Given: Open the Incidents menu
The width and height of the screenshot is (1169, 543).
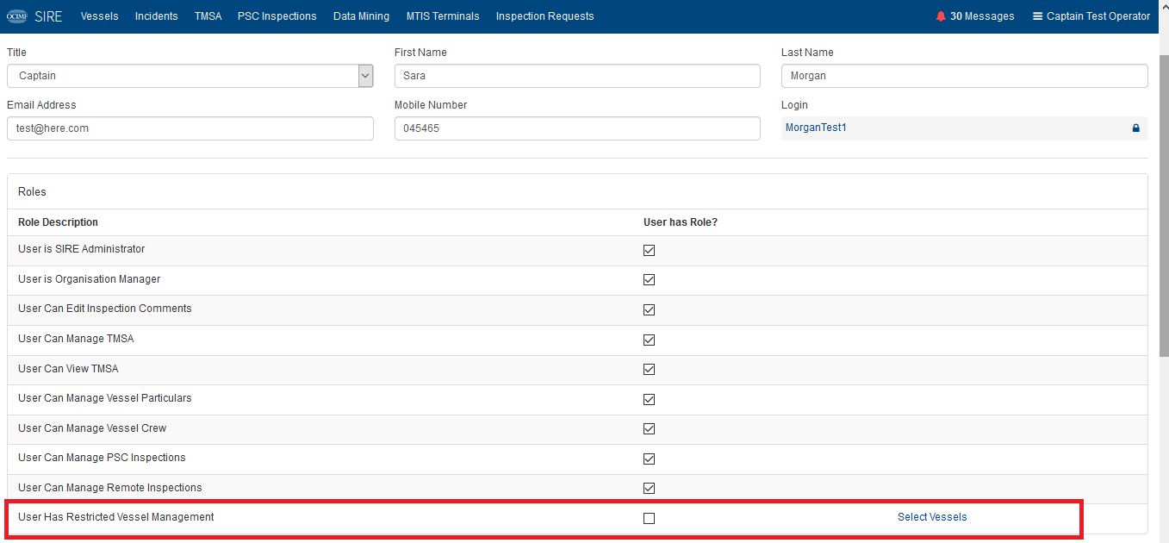Looking at the screenshot, I should pos(156,16).
